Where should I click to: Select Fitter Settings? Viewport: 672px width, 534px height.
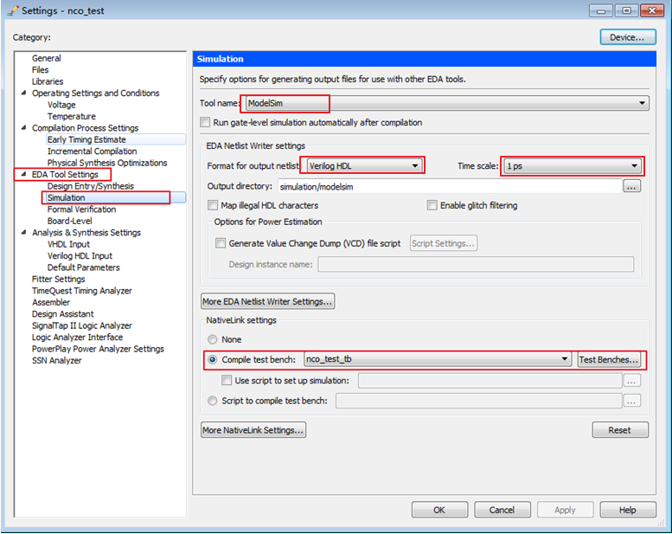click(58, 279)
